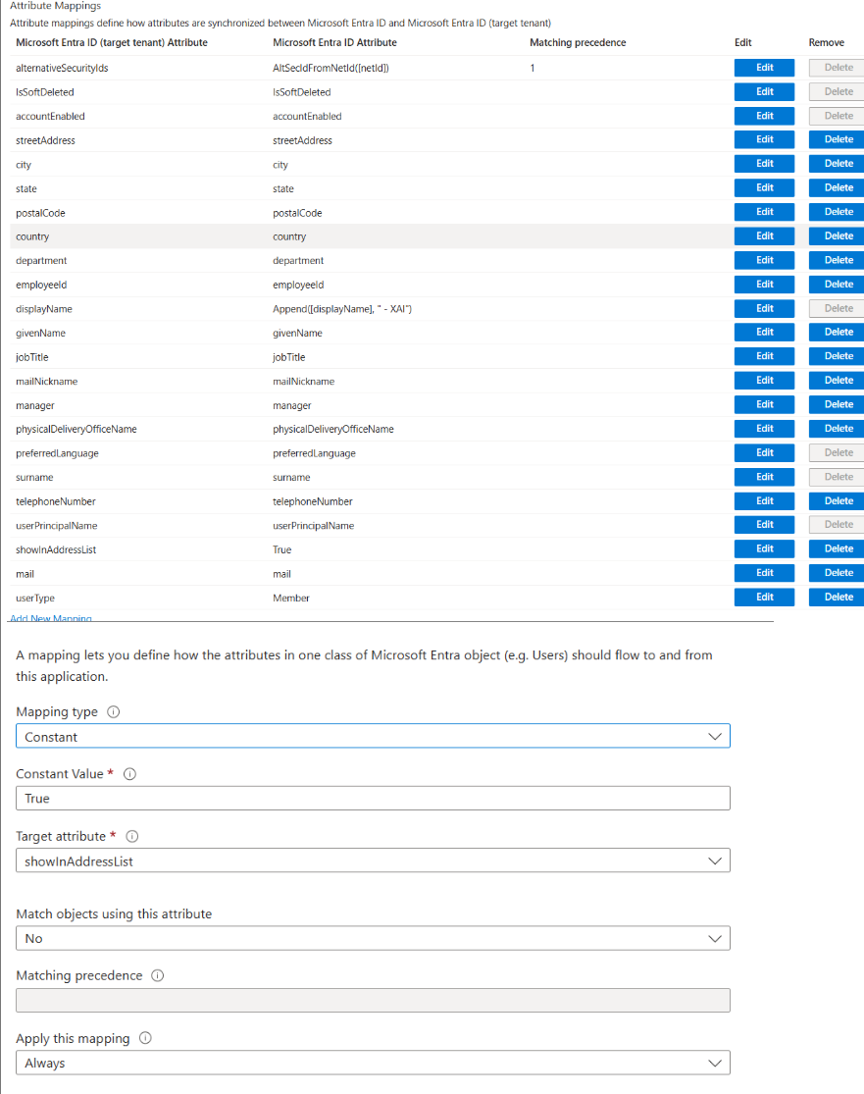Viewport: 864px width, 1094px height.
Task: Click info icon next to Mapping type
Action: click(x=113, y=711)
